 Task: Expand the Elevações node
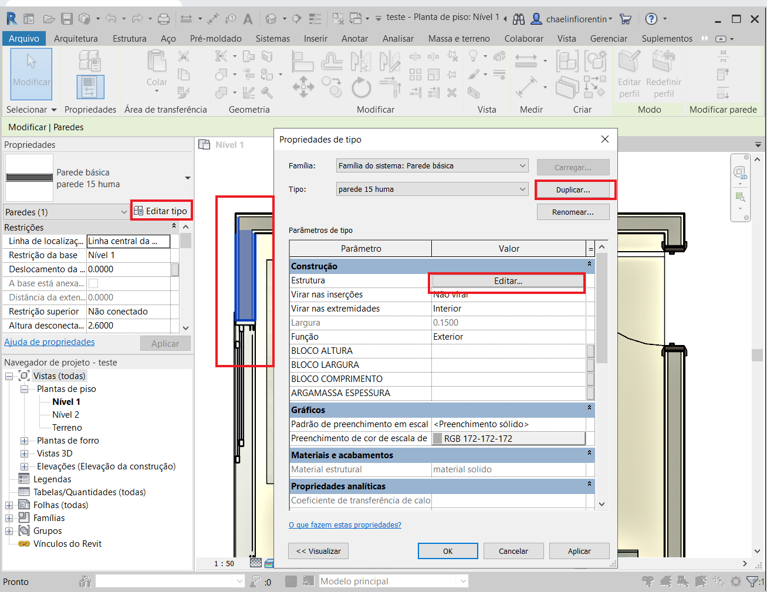point(24,466)
